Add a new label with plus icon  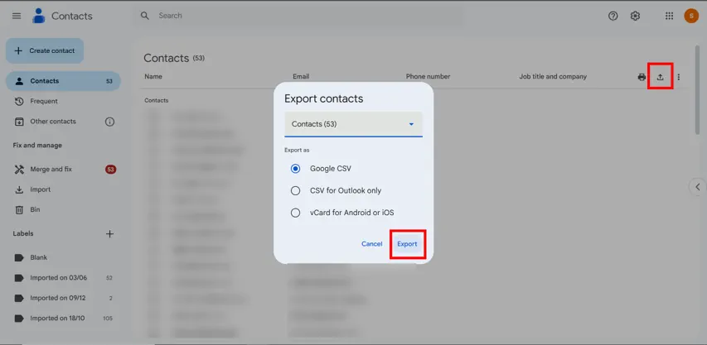pos(109,234)
